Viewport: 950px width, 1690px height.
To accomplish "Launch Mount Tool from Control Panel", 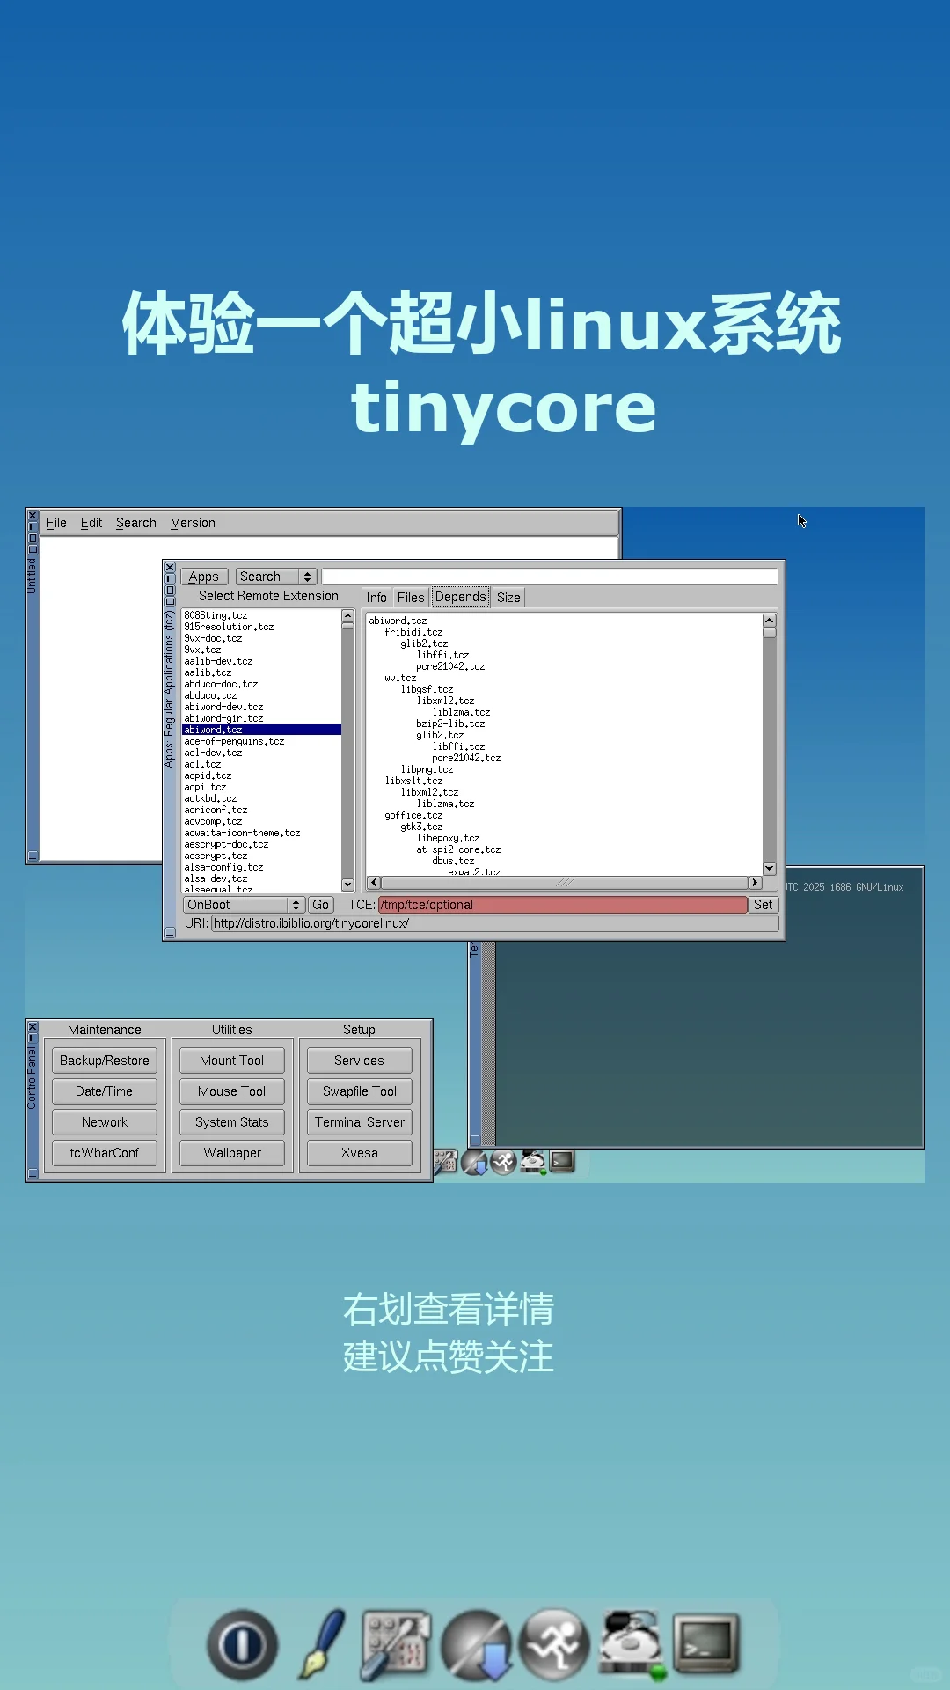I will point(232,1061).
